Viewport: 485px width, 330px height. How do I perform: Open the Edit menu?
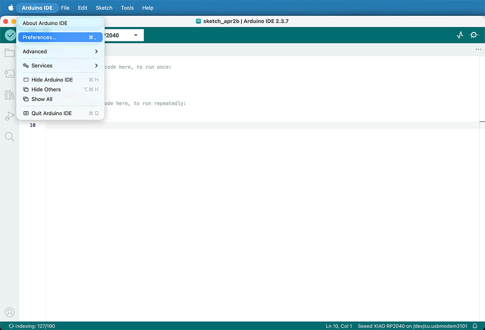[x=82, y=8]
